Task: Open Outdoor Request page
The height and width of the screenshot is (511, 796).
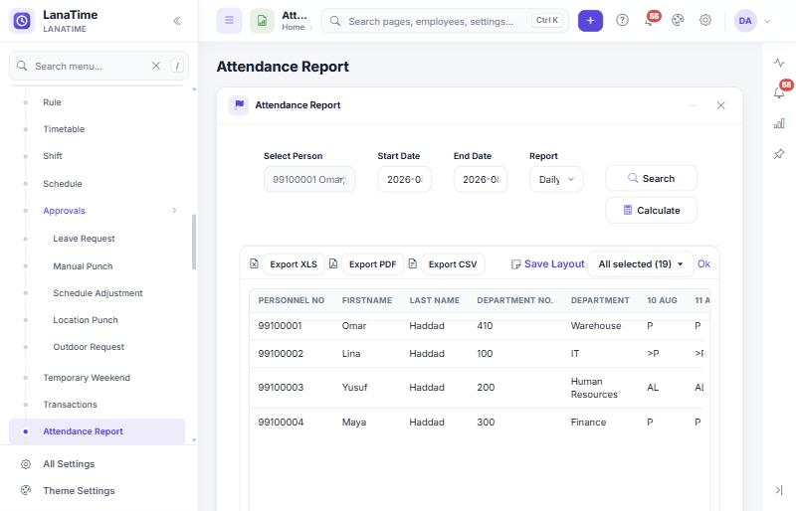Action: [x=89, y=347]
